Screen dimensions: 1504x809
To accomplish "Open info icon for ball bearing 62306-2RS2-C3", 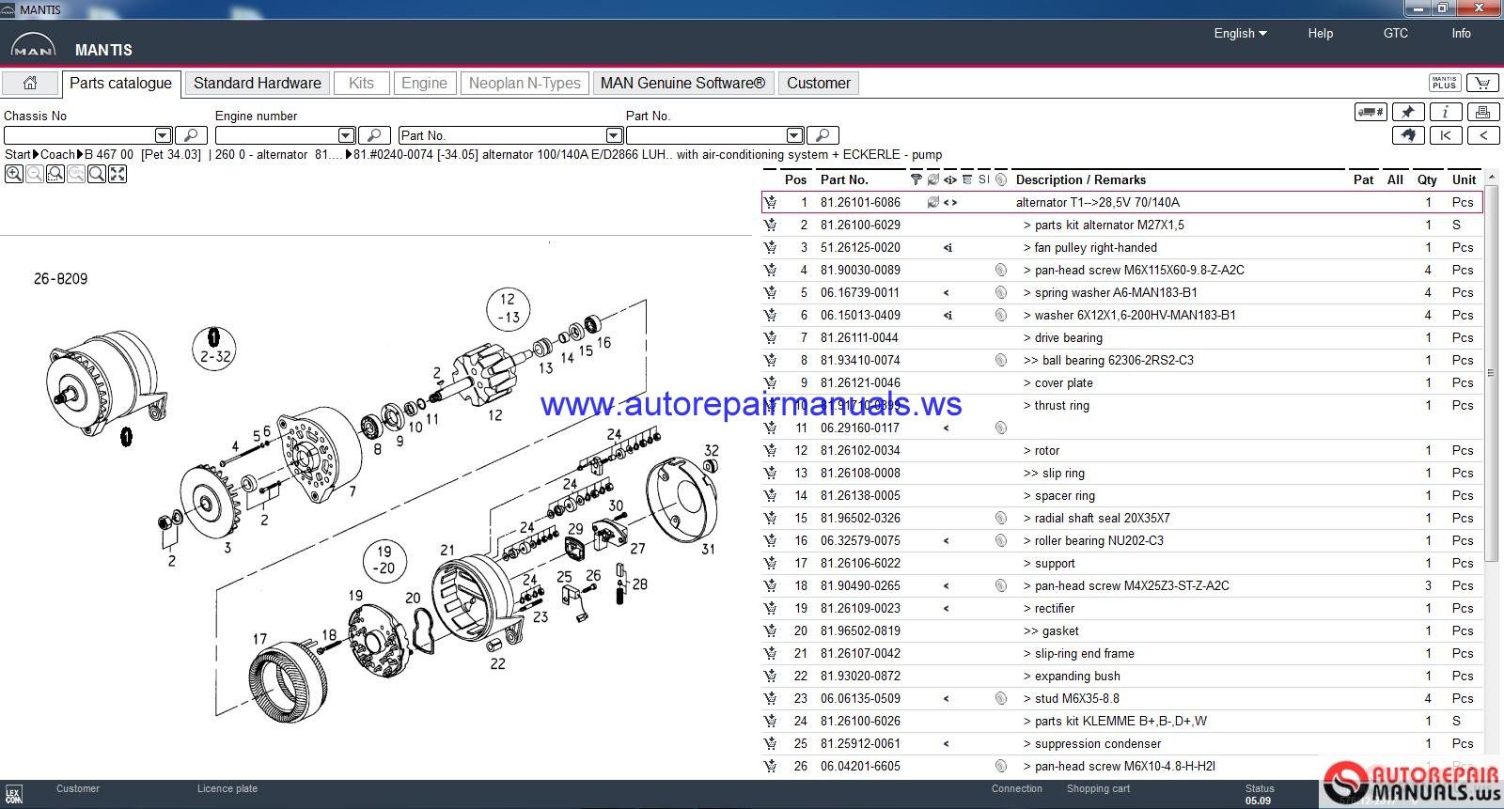I will pyautogui.click(x=1001, y=360).
